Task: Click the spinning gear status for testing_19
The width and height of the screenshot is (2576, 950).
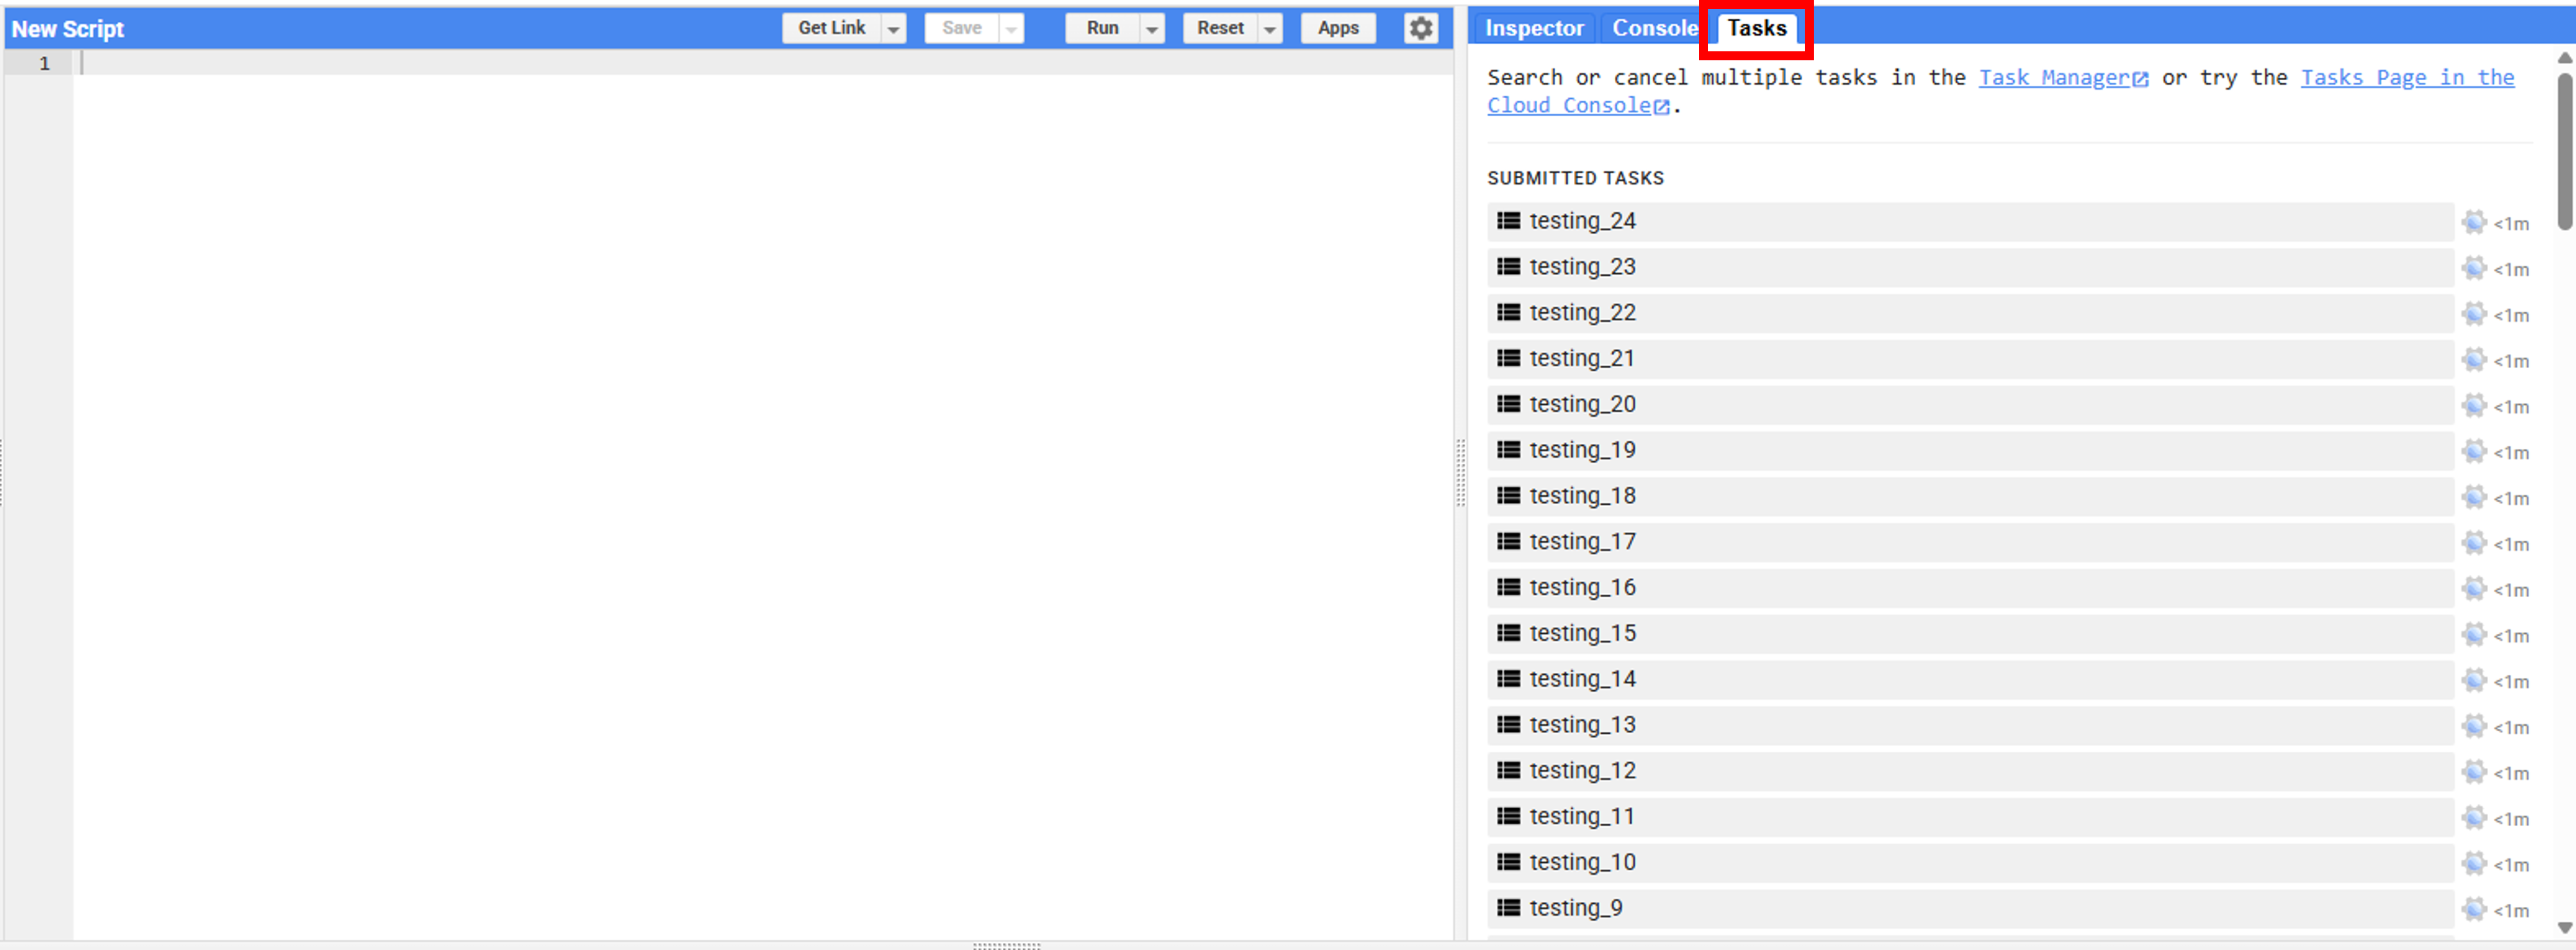Action: (2474, 452)
